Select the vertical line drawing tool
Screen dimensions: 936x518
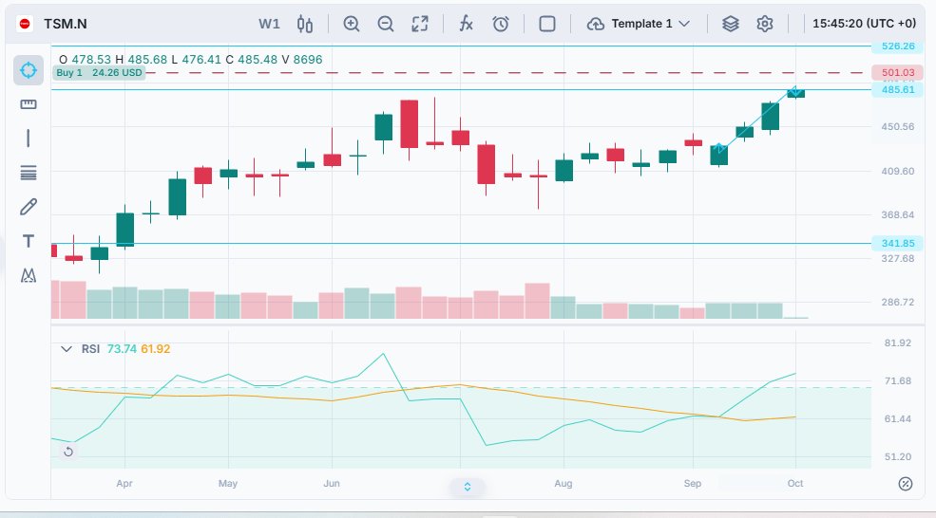coord(29,139)
